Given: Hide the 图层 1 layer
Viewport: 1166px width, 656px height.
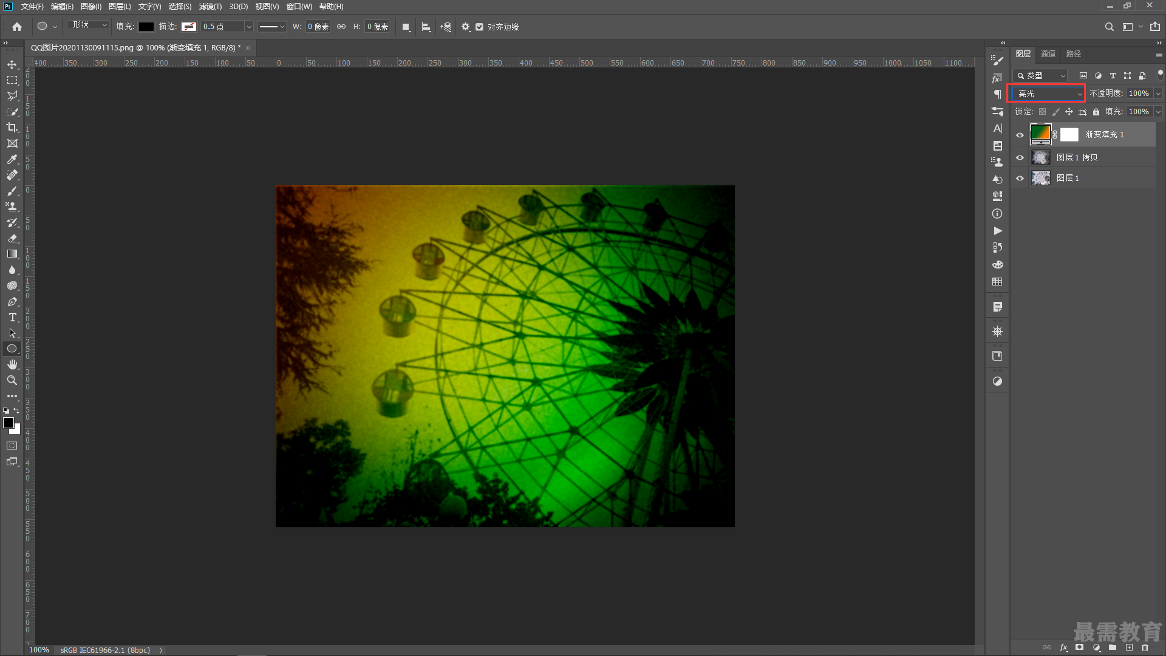Looking at the screenshot, I should [x=1020, y=178].
